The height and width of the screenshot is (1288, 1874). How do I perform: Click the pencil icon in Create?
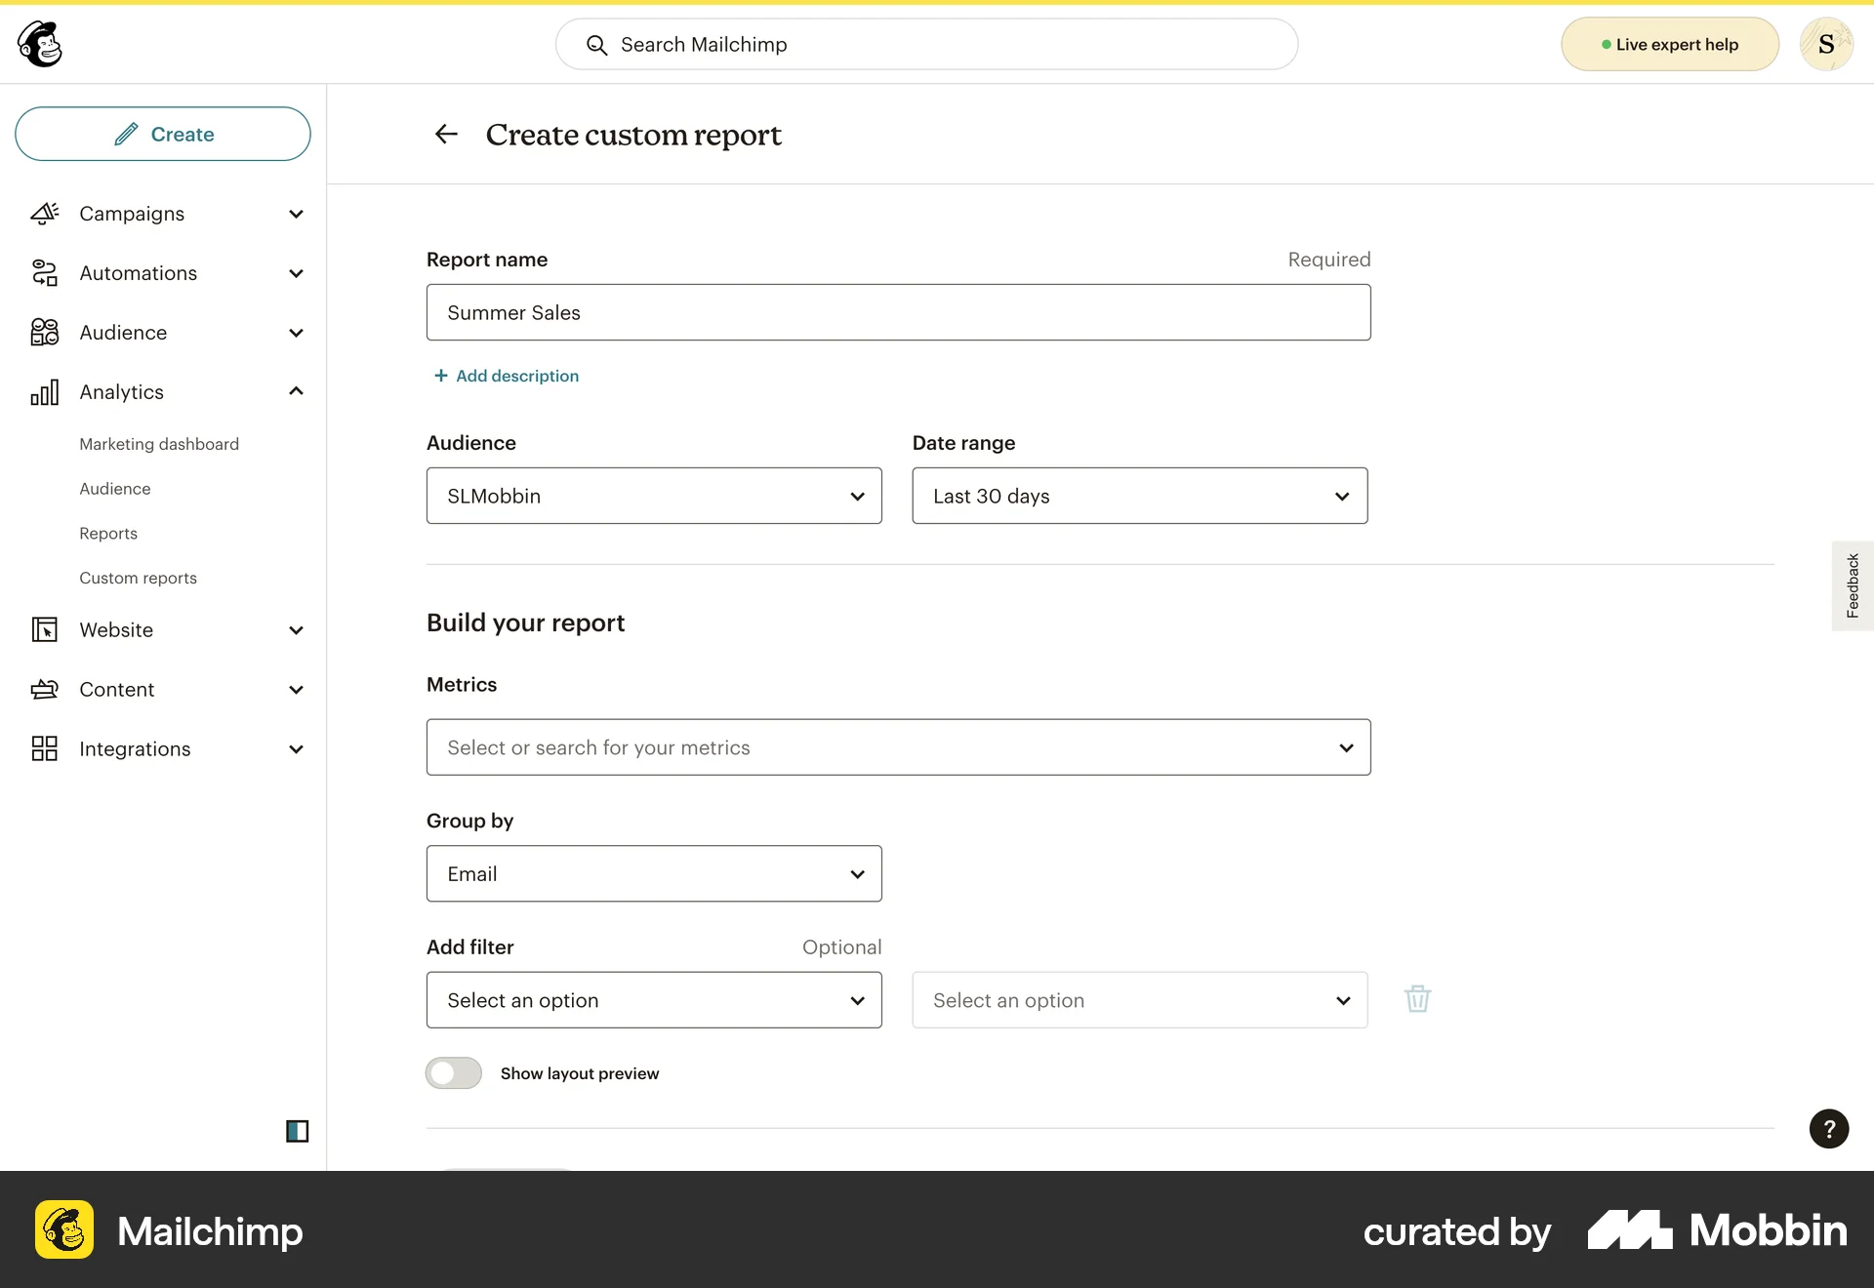[126, 134]
